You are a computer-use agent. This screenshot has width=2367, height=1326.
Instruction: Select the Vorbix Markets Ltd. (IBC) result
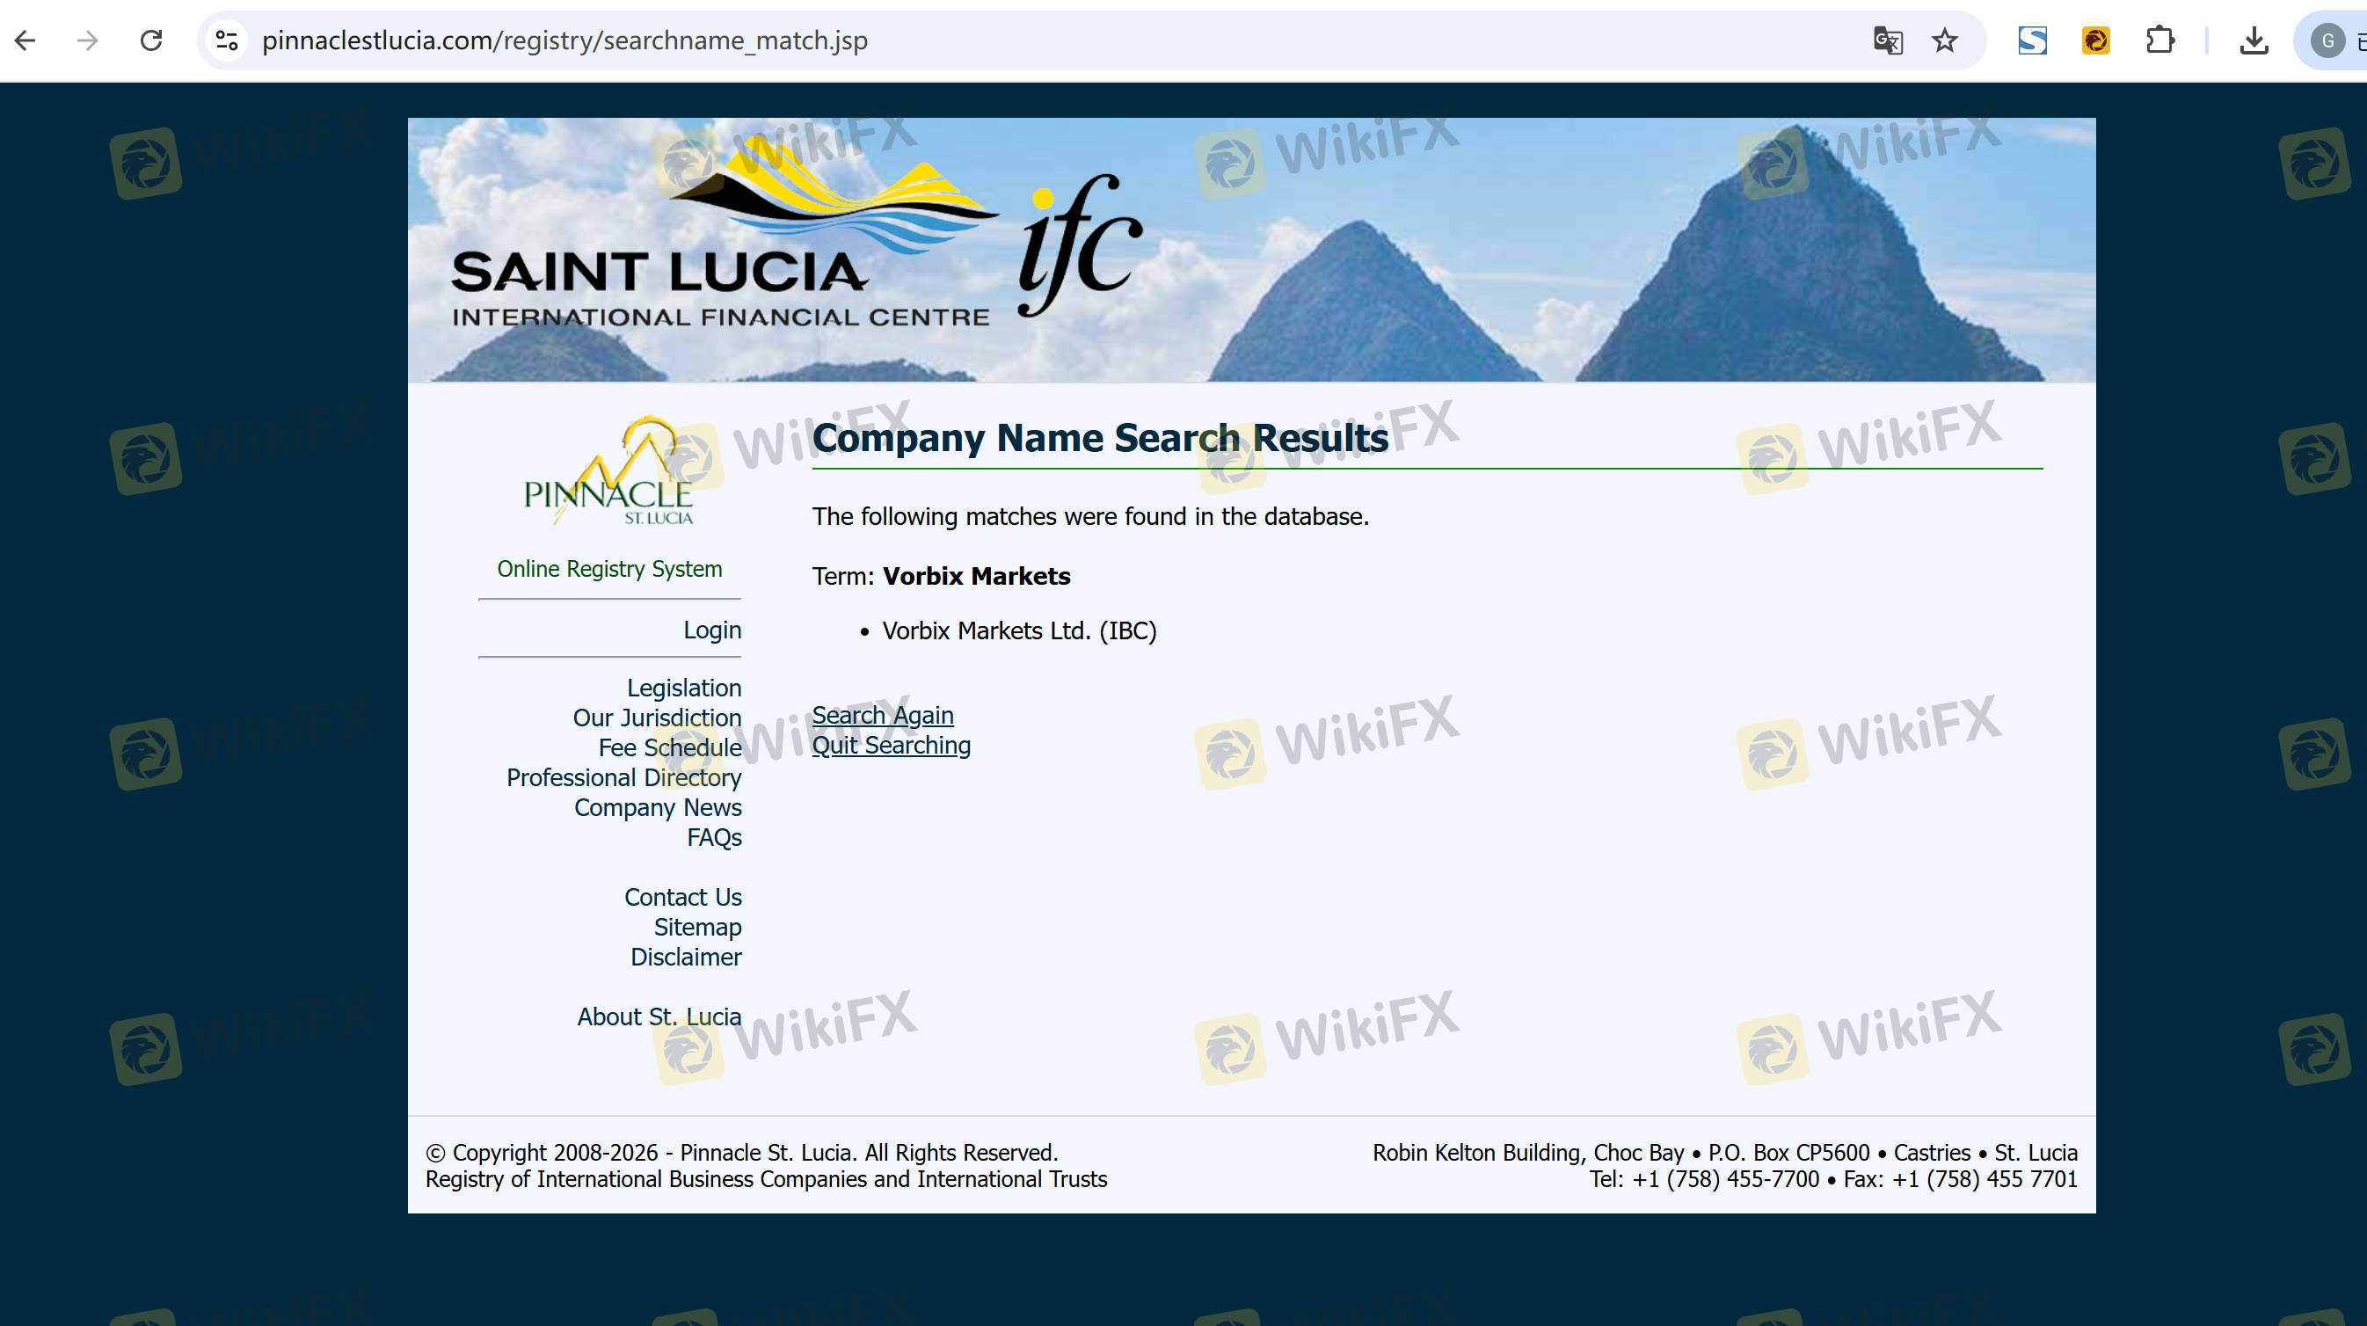[1019, 630]
